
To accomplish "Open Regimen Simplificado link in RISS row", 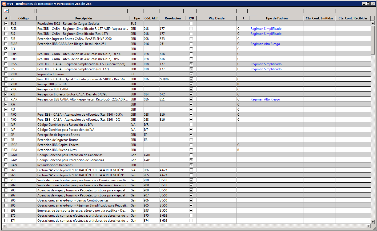I will point(266,29).
